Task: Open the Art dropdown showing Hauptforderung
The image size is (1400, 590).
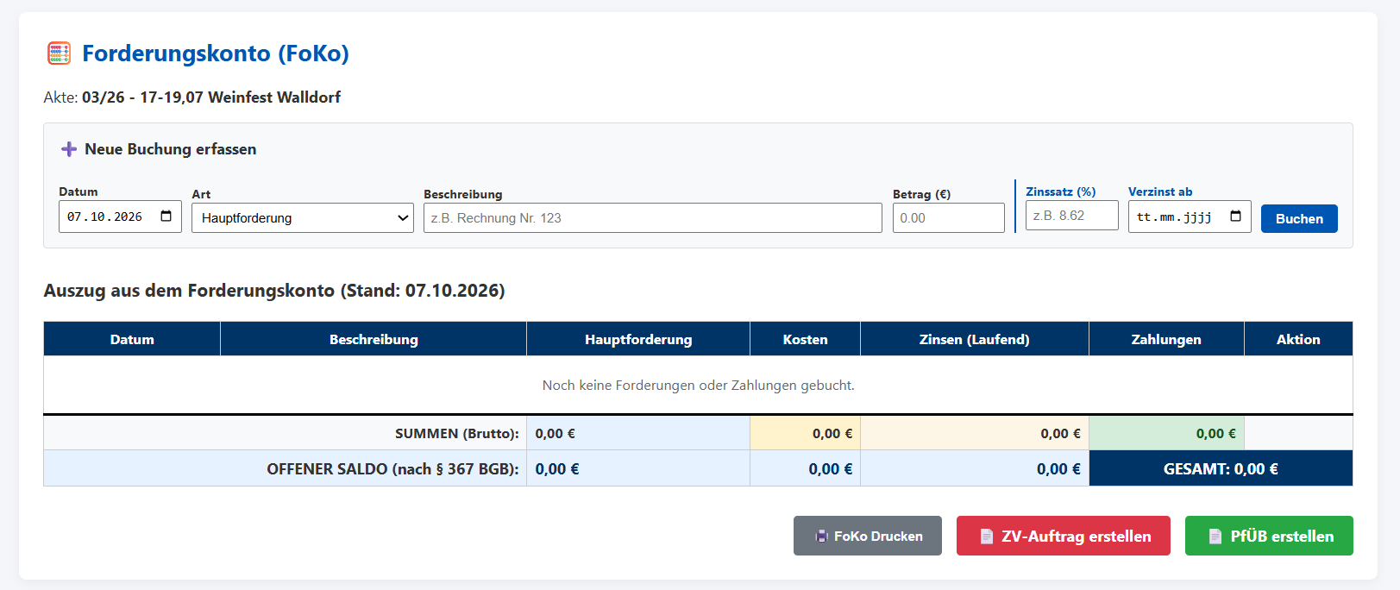Action: tap(303, 218)
